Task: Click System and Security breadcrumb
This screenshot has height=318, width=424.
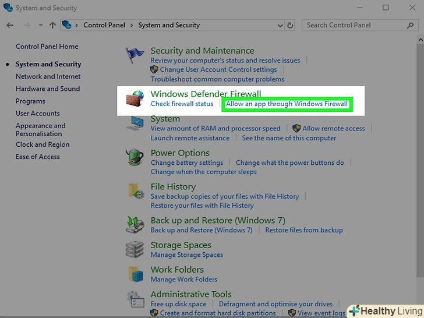Action: [x=169, y=25]
